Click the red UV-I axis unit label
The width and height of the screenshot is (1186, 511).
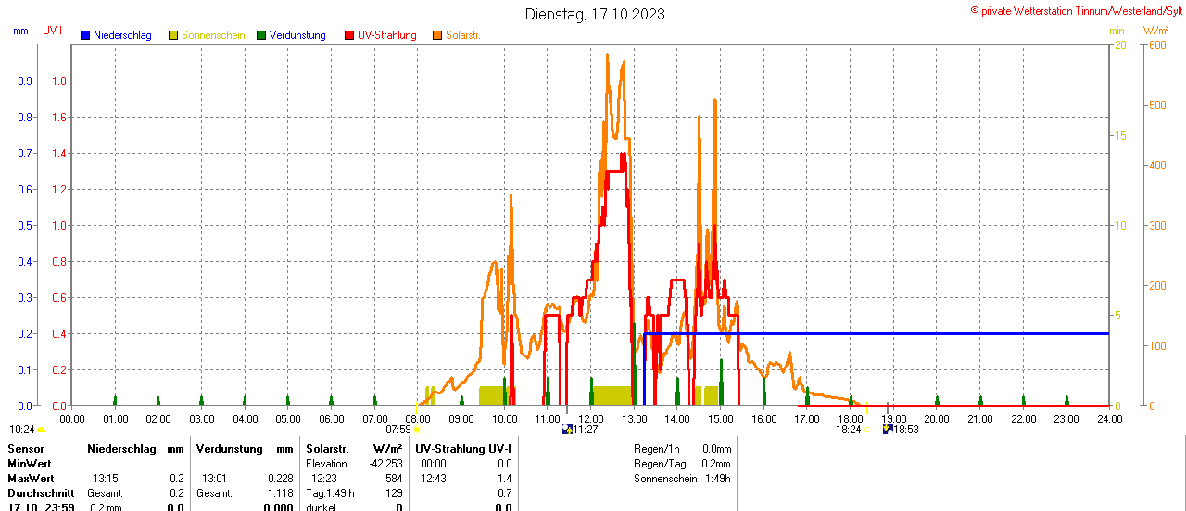coord(53,31)
